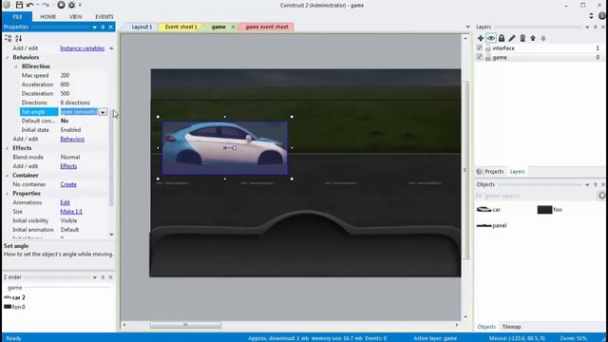Add a new layer with plus icon

click(481, 38)
